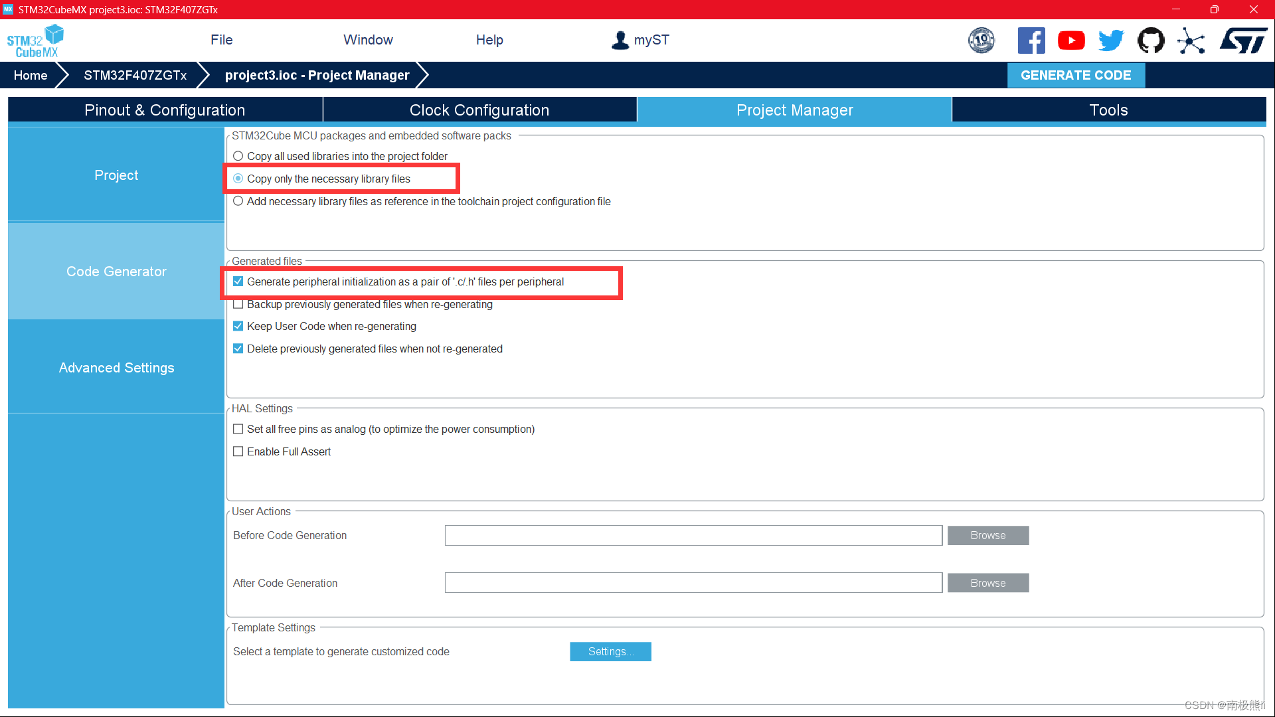Open the Twitter bird icon
1275x717 pixels.
pyautogui.click(x=1110, y=40)
